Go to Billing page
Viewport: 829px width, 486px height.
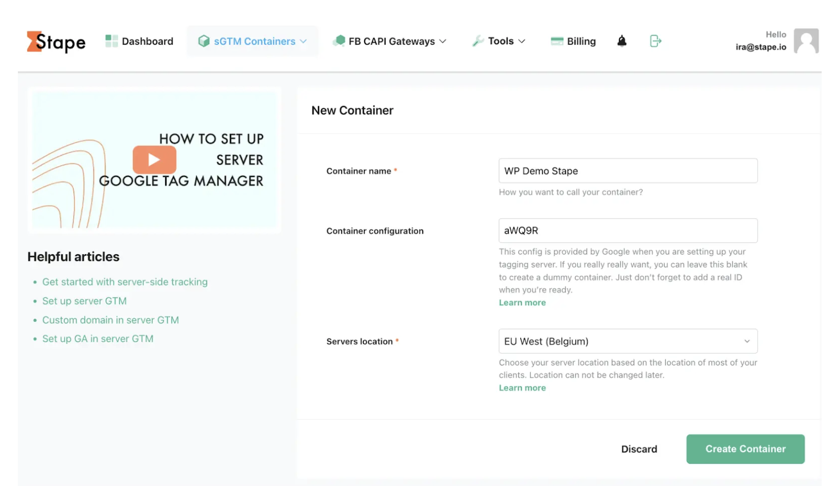573,41
